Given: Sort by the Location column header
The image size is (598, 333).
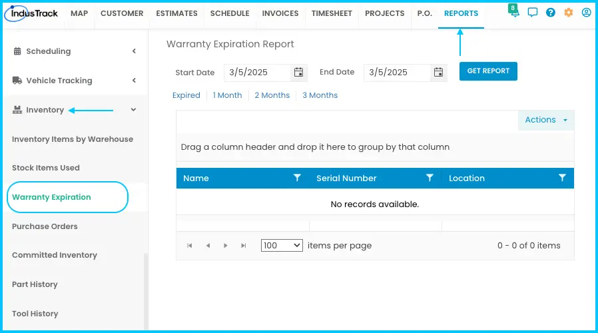Looking at the screenshot, I should pos(467,178).
